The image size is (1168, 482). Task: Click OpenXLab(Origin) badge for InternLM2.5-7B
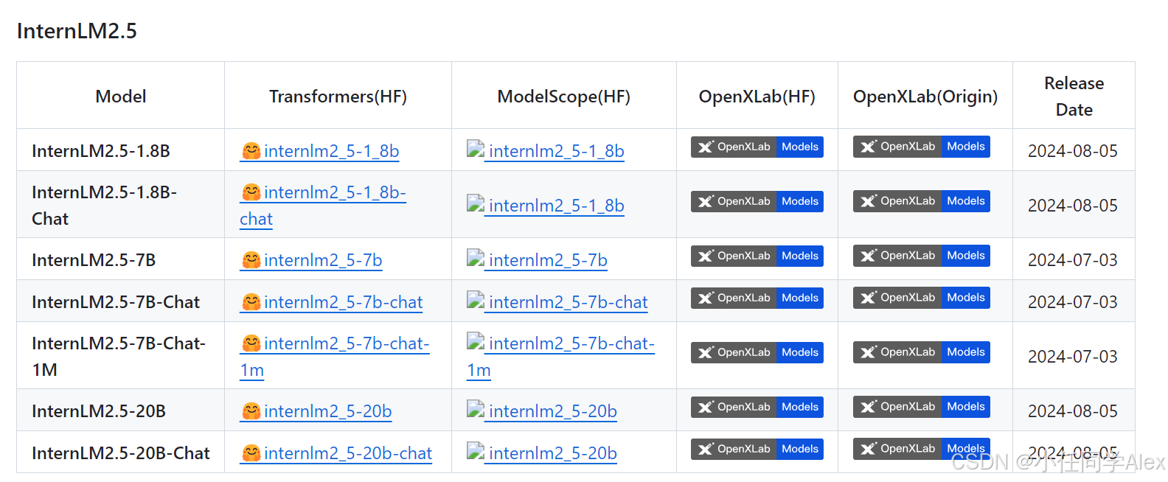coord(922,256)
